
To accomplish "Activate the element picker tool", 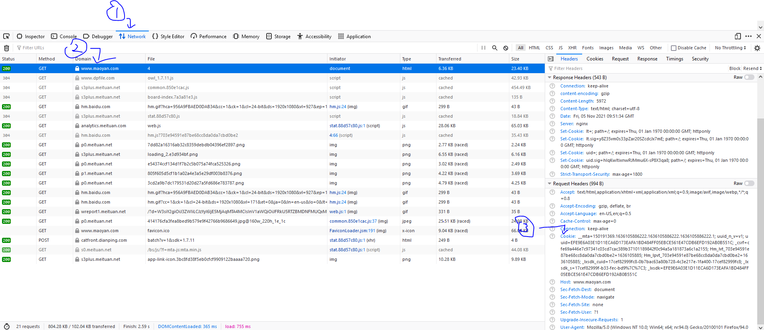I will pos(6,36).
